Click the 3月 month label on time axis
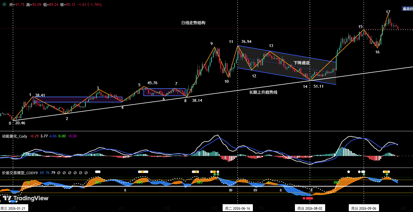This screenshot has width=413, height=212. [x=73, y=208]
